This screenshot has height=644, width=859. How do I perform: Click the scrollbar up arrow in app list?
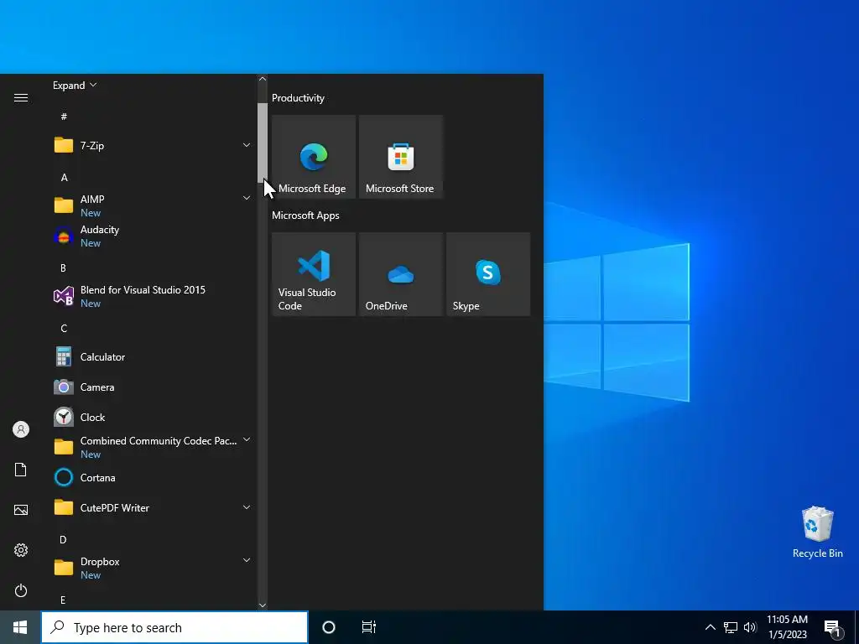263,79
